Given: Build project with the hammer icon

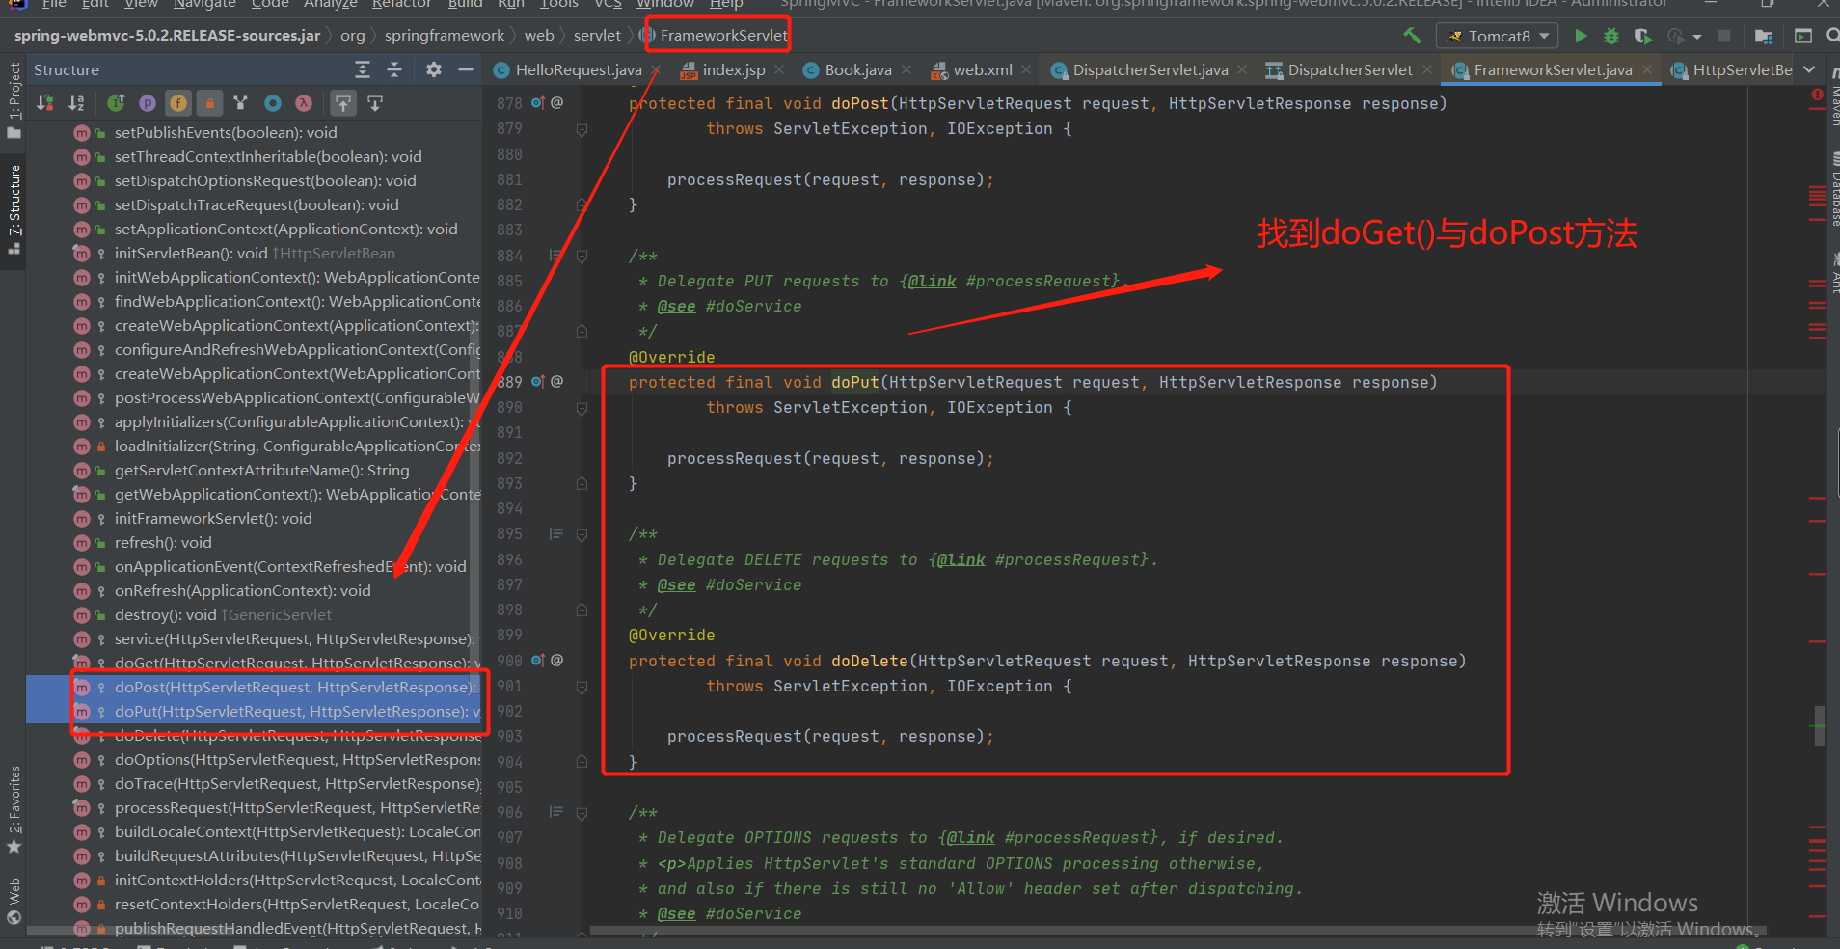Looking at the screenshot, I should coord(1412,36).
